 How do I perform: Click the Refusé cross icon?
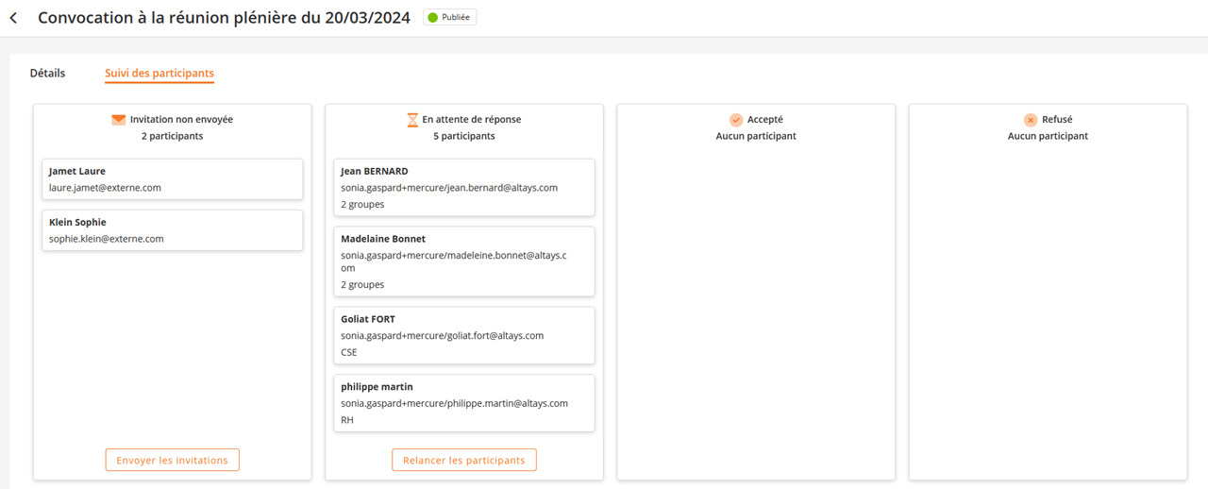click(1031, 120)
